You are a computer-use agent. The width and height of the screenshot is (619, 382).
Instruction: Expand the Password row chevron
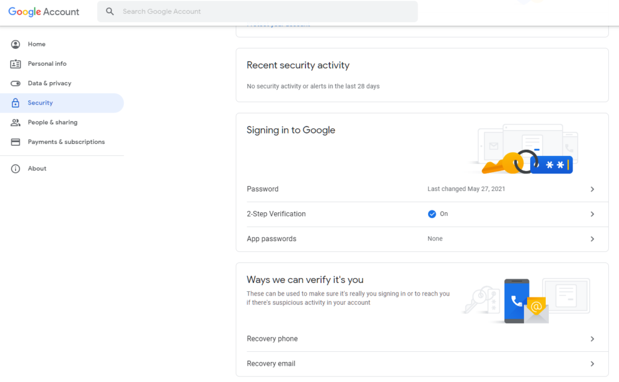click(593, 189)
